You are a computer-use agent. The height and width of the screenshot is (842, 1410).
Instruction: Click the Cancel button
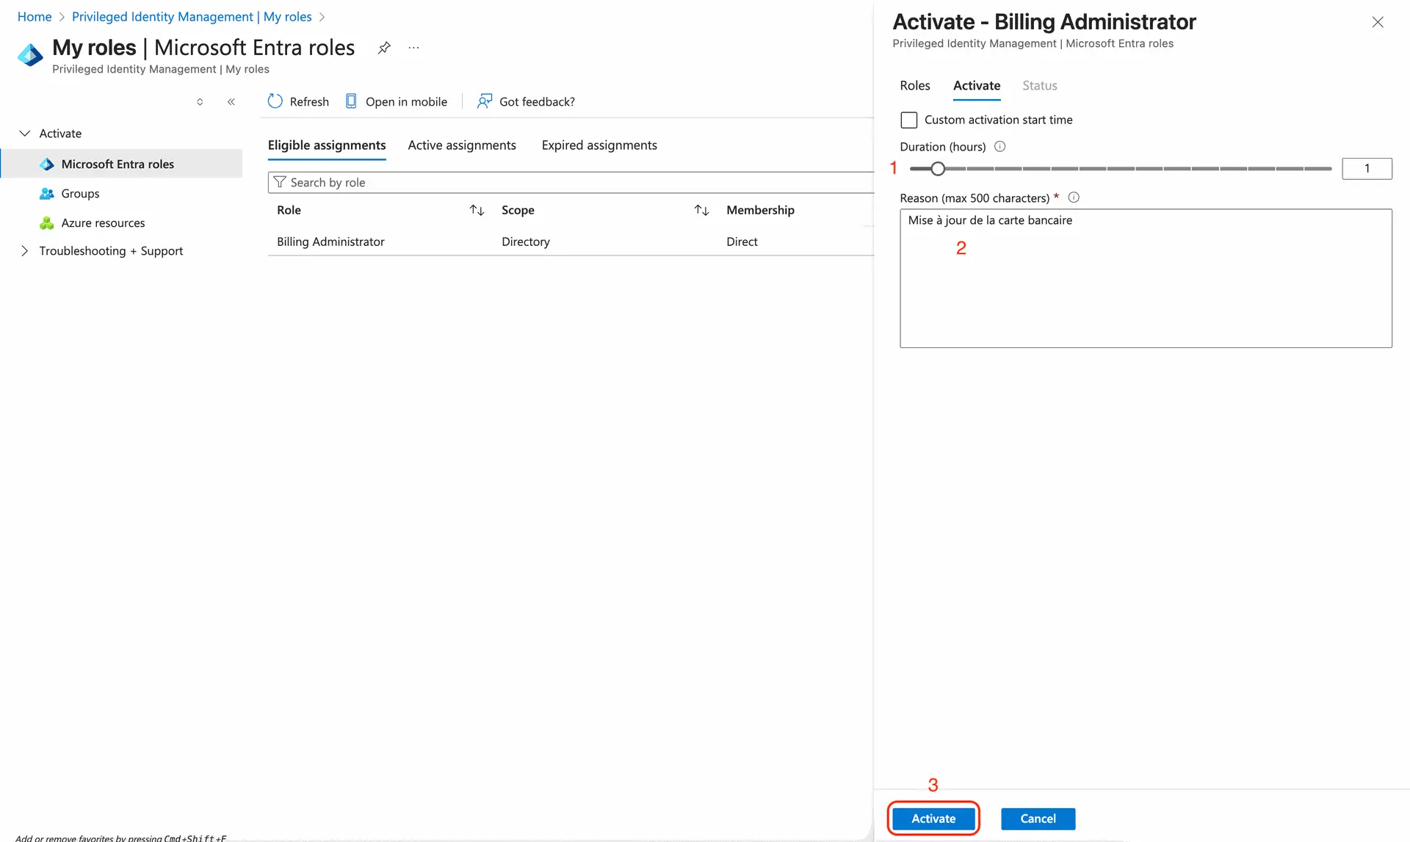coord(1038,819)
